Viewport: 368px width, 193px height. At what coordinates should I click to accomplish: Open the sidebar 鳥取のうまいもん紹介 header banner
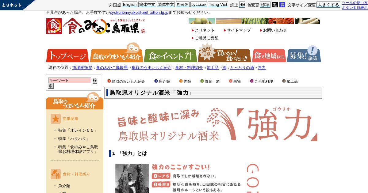tap(75, 101)
